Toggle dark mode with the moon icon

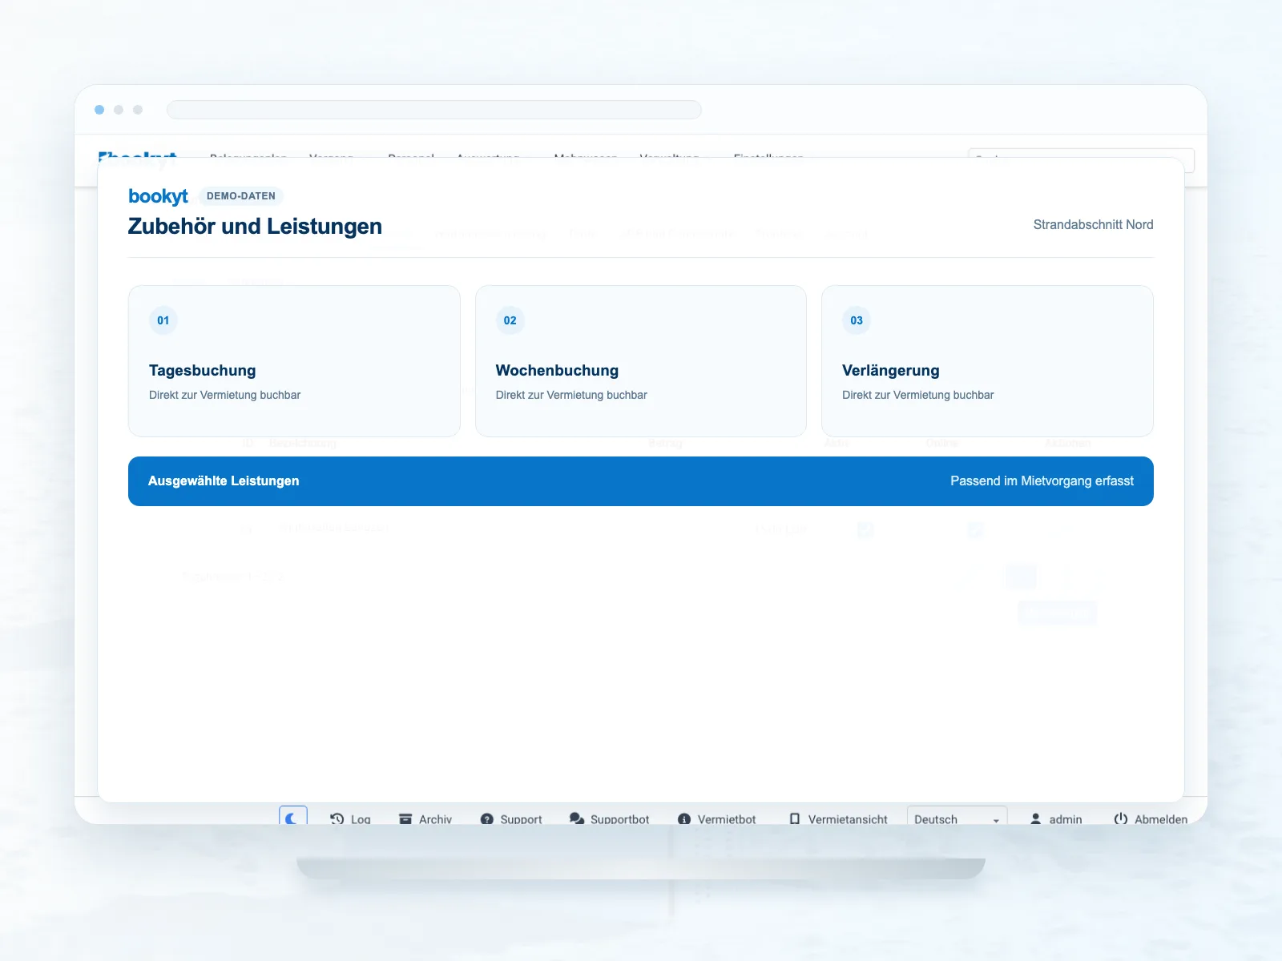coord(293,817)
